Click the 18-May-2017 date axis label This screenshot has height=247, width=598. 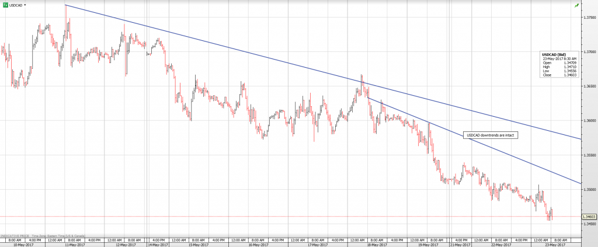click(377, 244)
